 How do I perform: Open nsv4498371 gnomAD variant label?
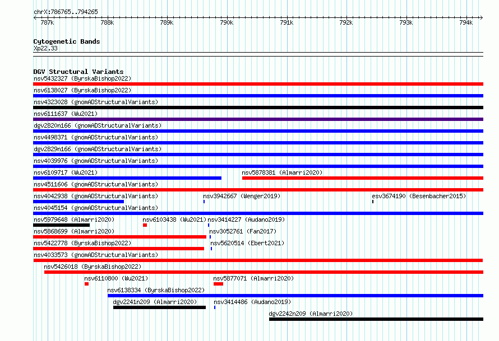coord(96,137)
